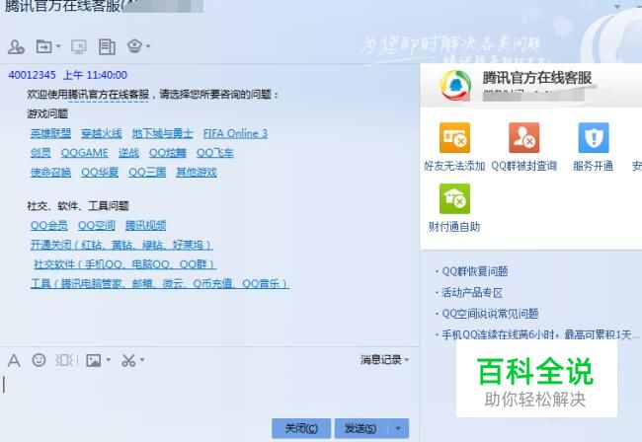Click the 社交、软件、工具问题 heading text

click(x=78, y=206)
